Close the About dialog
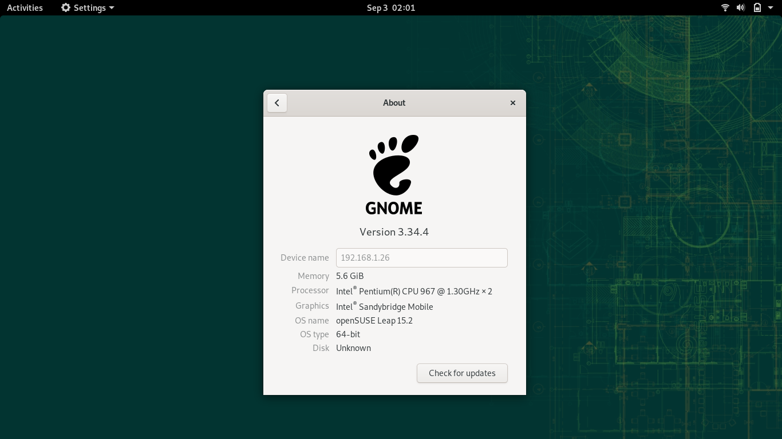Screen dimensions: 782x439 click(513, 103)
